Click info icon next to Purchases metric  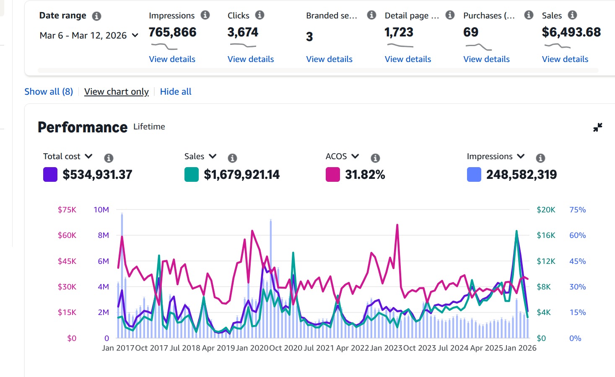[x=529, y=15]
